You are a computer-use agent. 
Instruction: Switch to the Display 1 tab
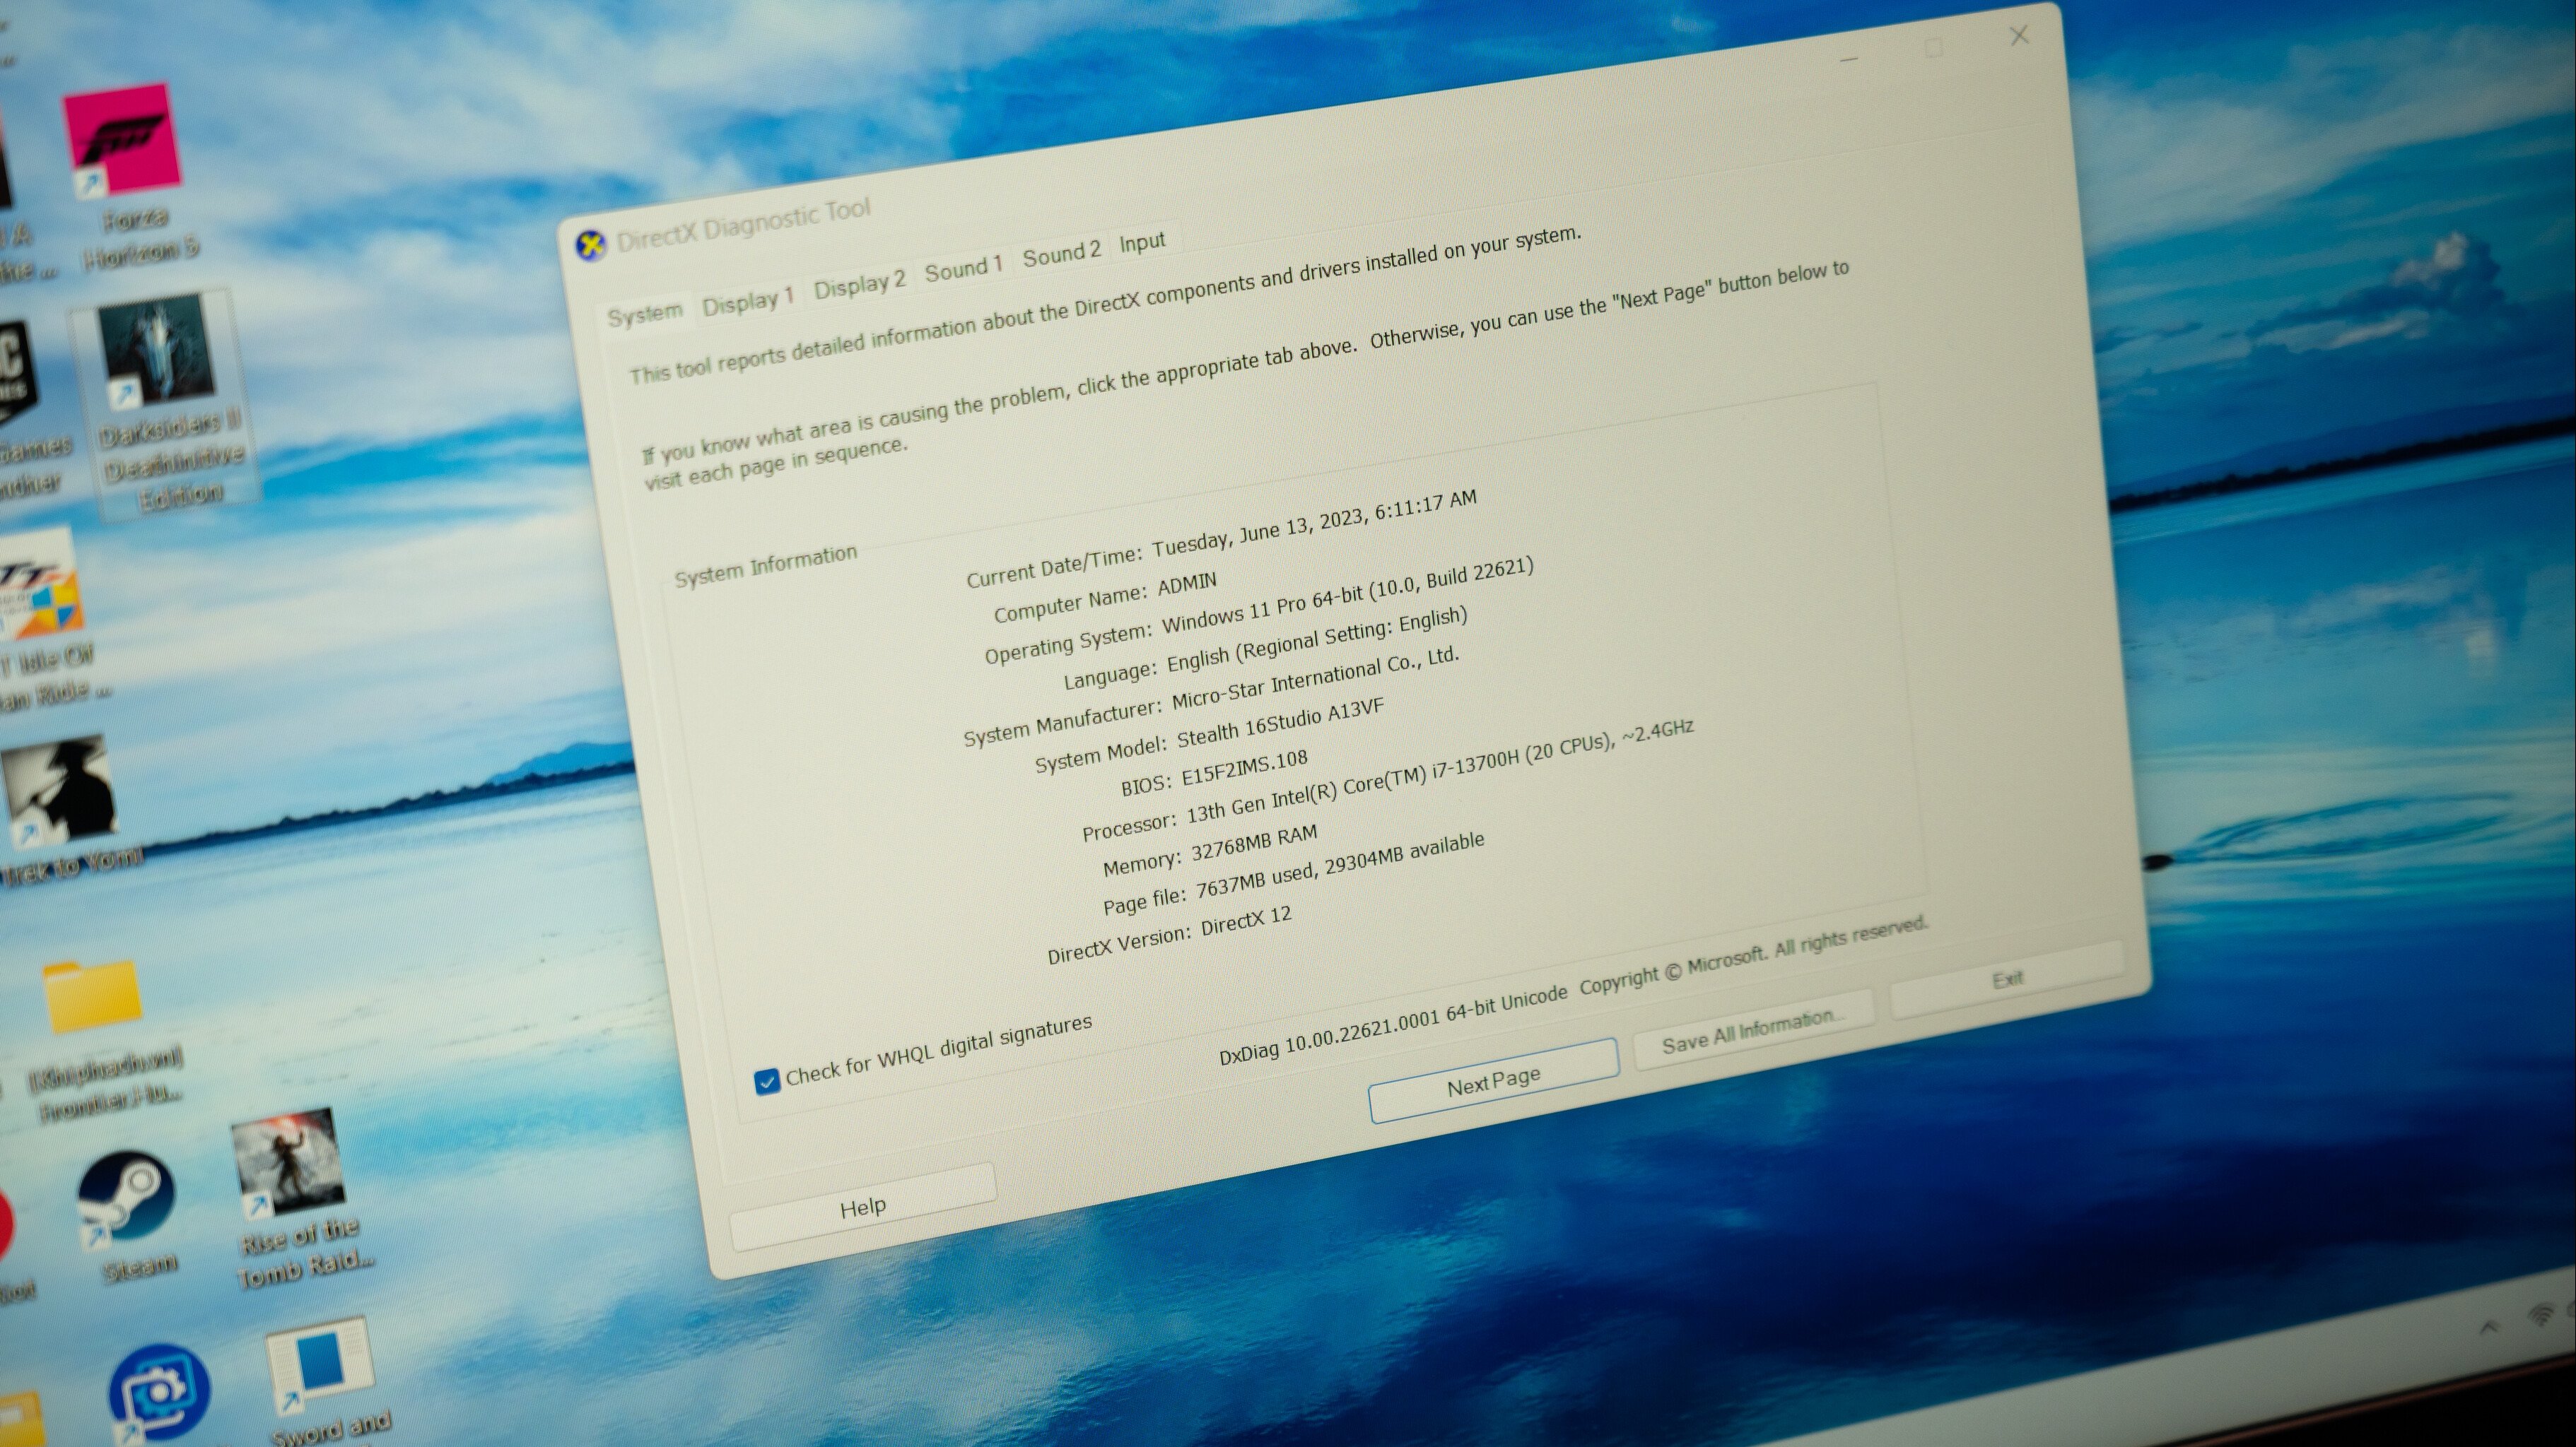[x=747, y=301]
